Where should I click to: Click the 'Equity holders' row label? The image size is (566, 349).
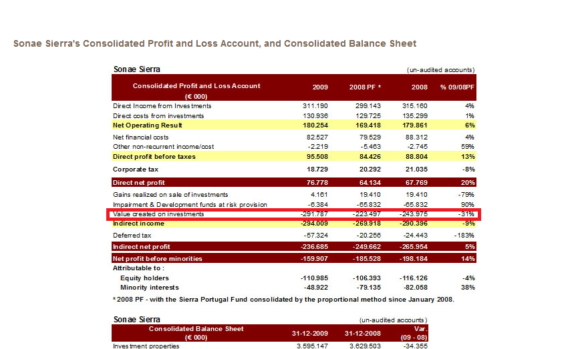[x=144, y=278]
